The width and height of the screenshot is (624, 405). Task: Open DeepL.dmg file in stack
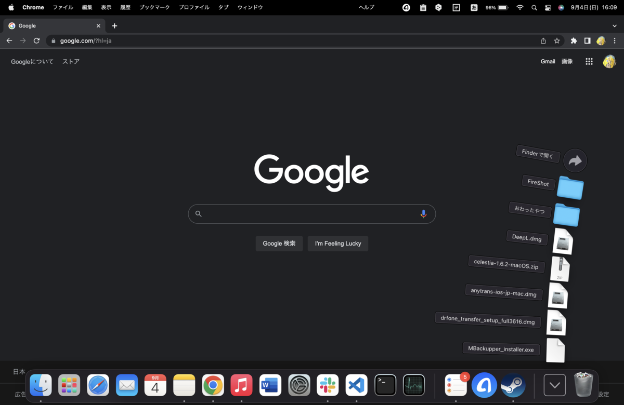563,241
